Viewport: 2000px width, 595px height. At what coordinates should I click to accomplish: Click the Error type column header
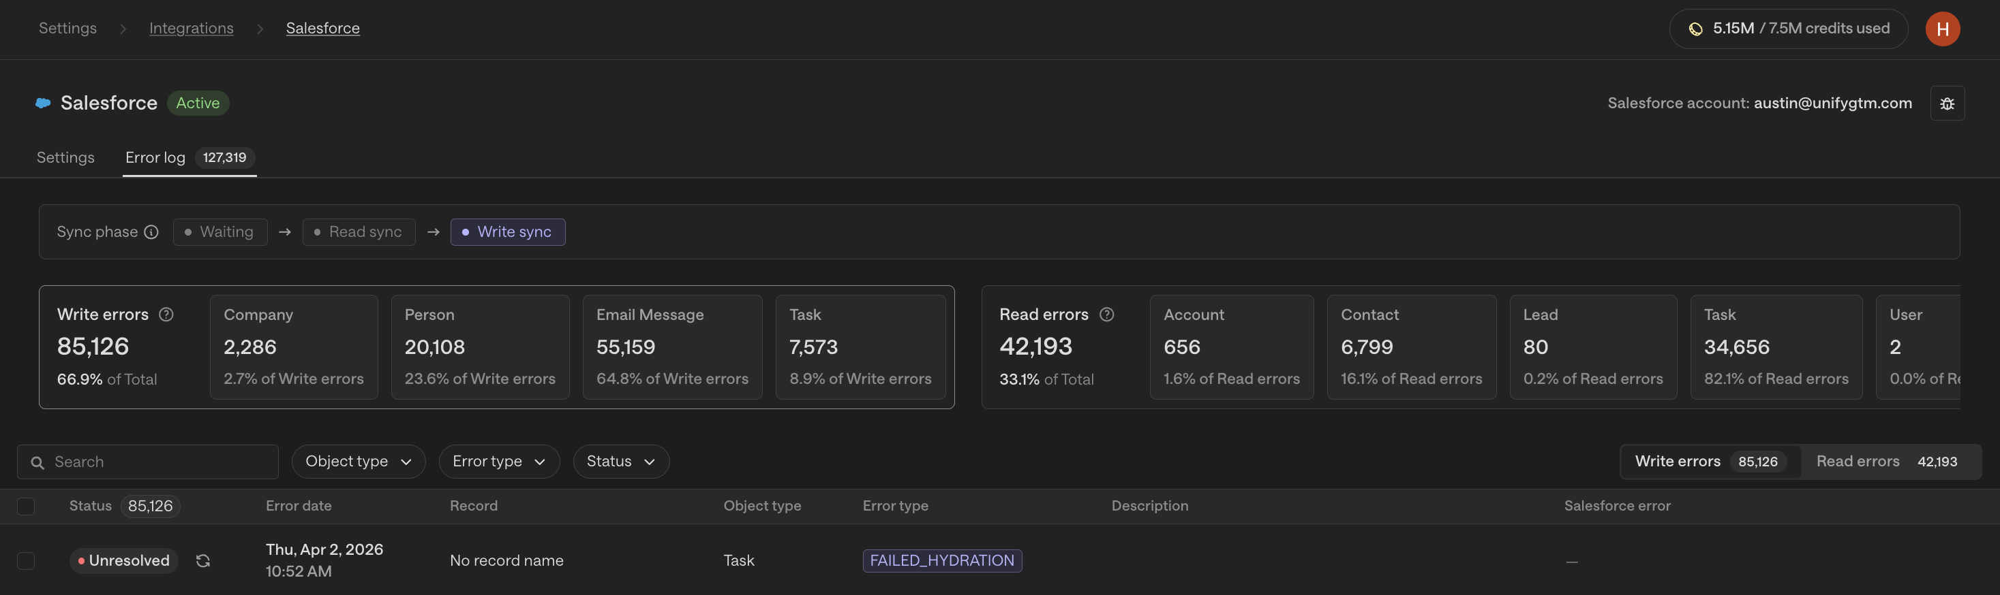895,506
